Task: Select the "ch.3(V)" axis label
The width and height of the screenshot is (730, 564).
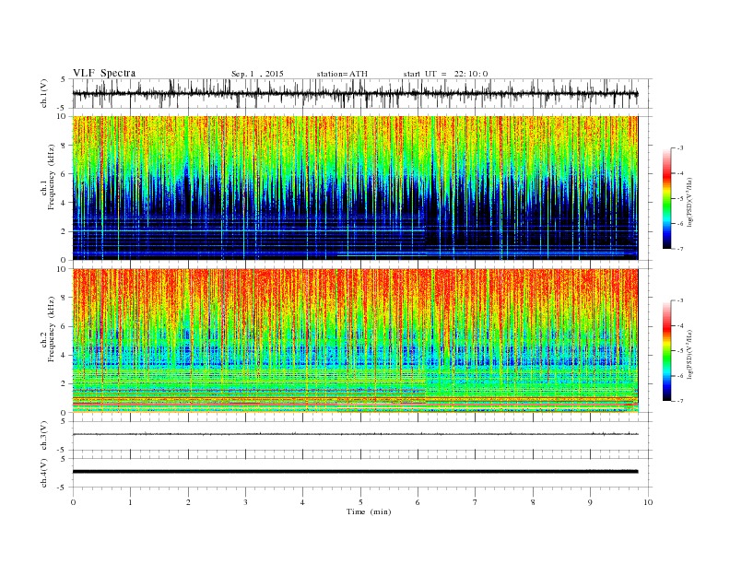Action: pyautogui.click(x=44, y=436)
